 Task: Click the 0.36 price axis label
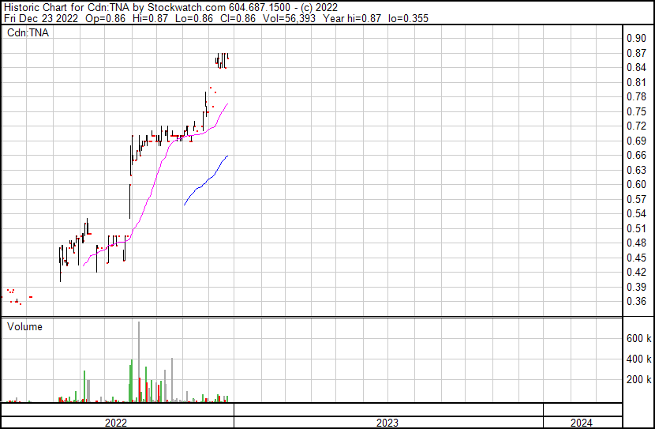pyautogui.click(x=636, y=301)
